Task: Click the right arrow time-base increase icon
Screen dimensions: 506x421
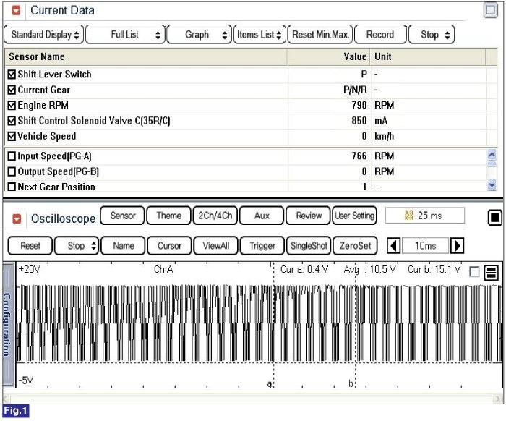Action: (x=457, y=246)
